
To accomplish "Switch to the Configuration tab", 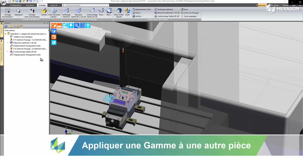I will pos(16,5).
